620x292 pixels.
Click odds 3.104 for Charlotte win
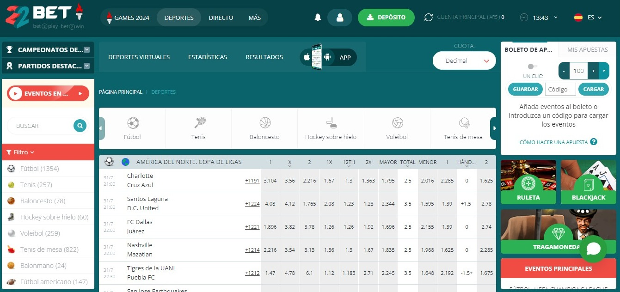tap(270, 181)
